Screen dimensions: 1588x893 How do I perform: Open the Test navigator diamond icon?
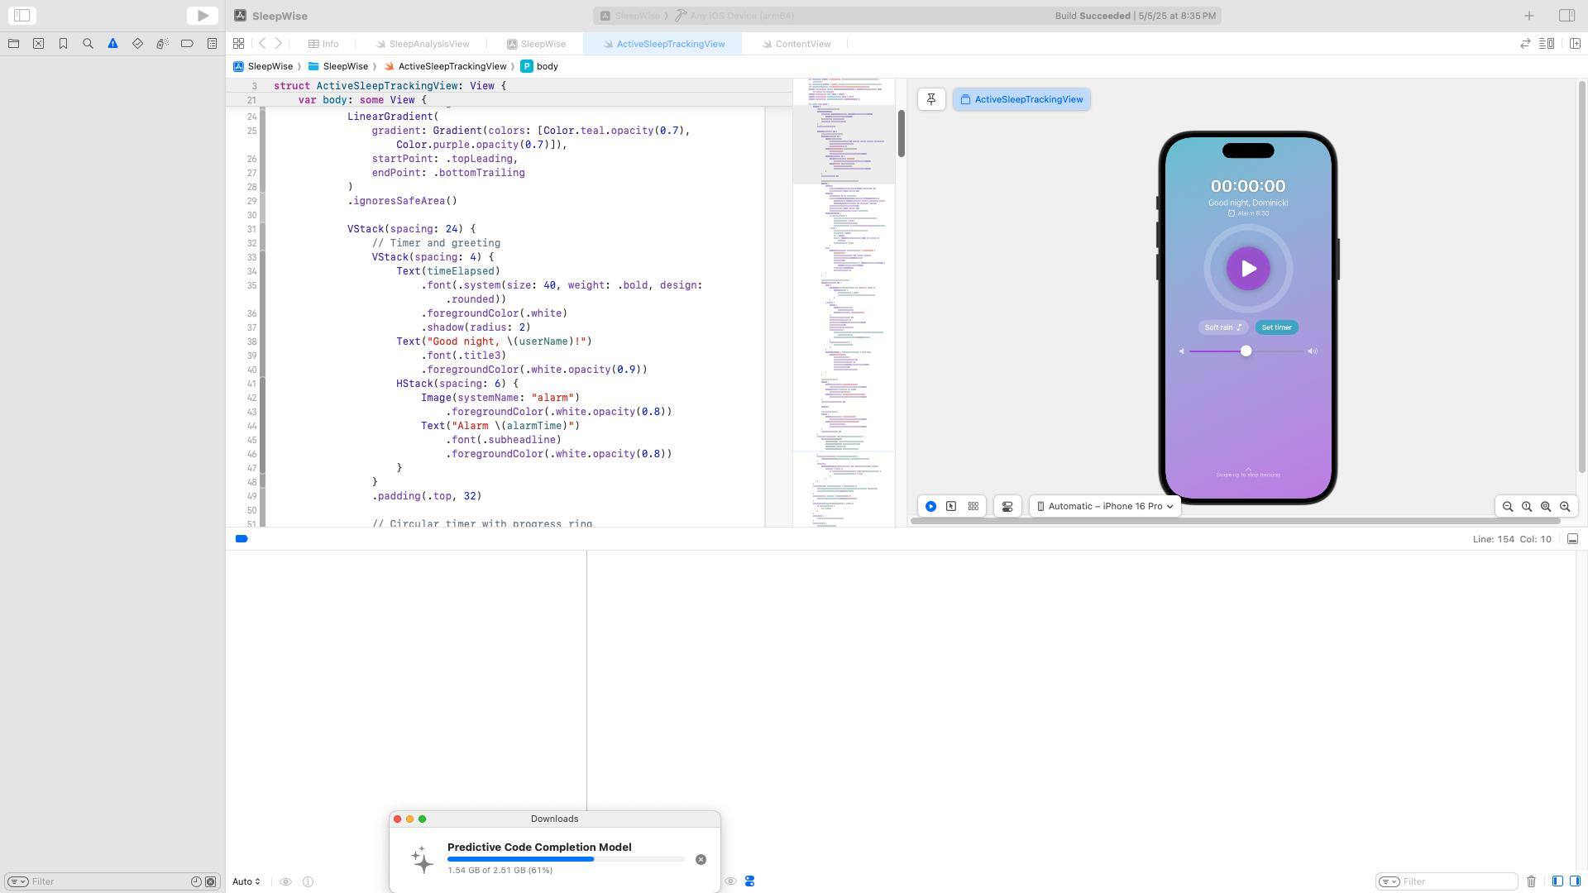click(137, 44)
